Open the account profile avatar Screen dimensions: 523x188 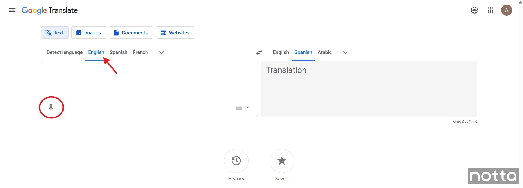point(506,10)
